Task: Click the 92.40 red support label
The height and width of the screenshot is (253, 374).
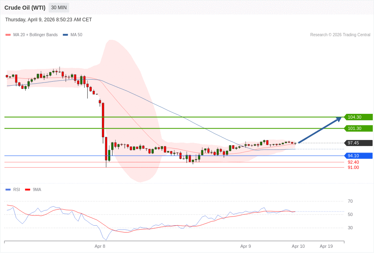Action: click(x=353, y=162)
